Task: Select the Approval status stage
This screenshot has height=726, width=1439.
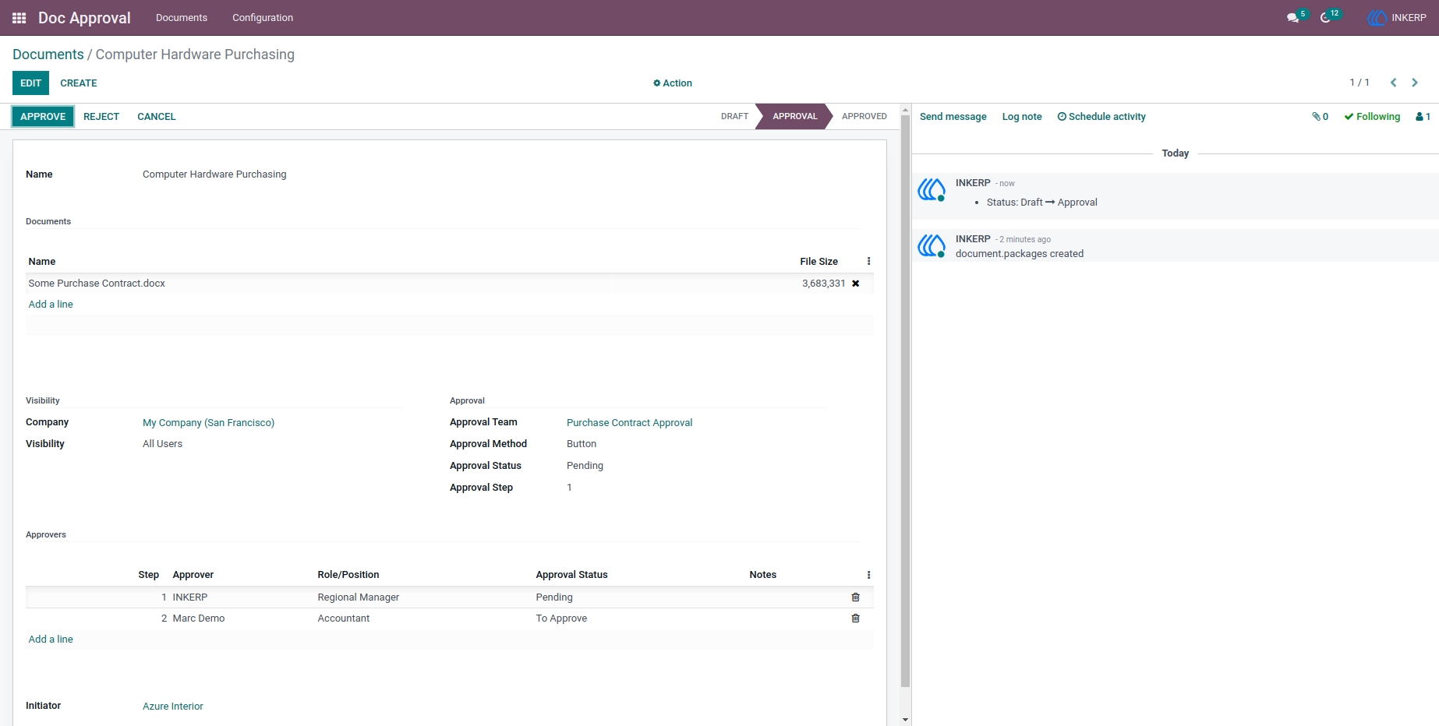Action: [794, 117]
